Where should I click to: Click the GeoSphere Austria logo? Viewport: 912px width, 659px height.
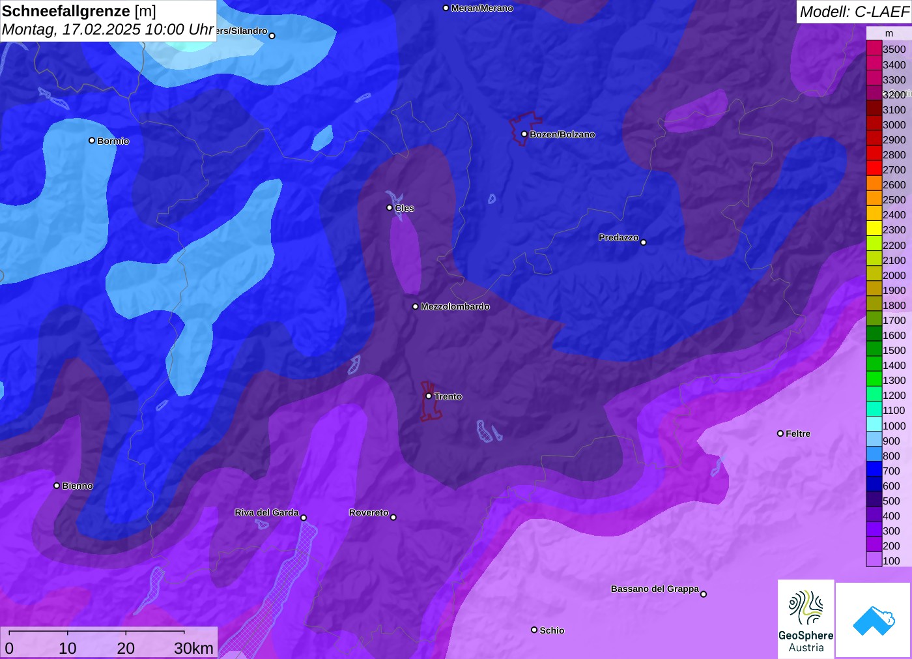[806, 619]
